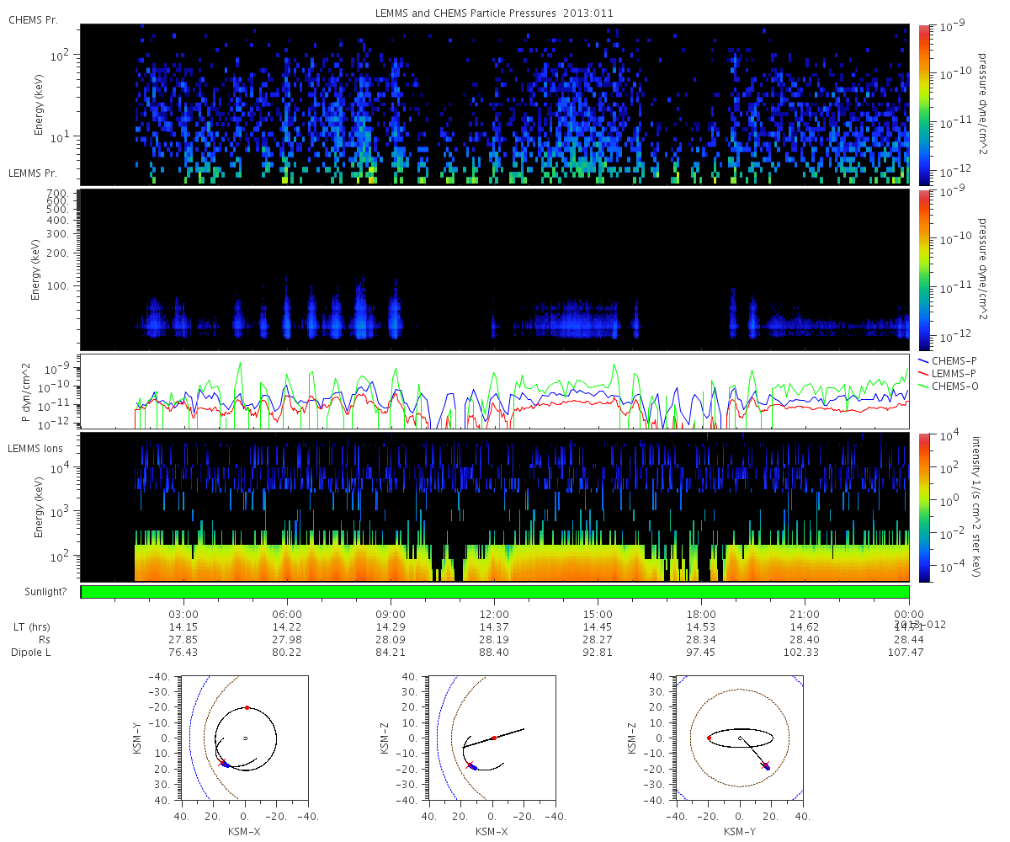
Task: Click the green Sunlight indicator bar
Action: coord(495,592)
